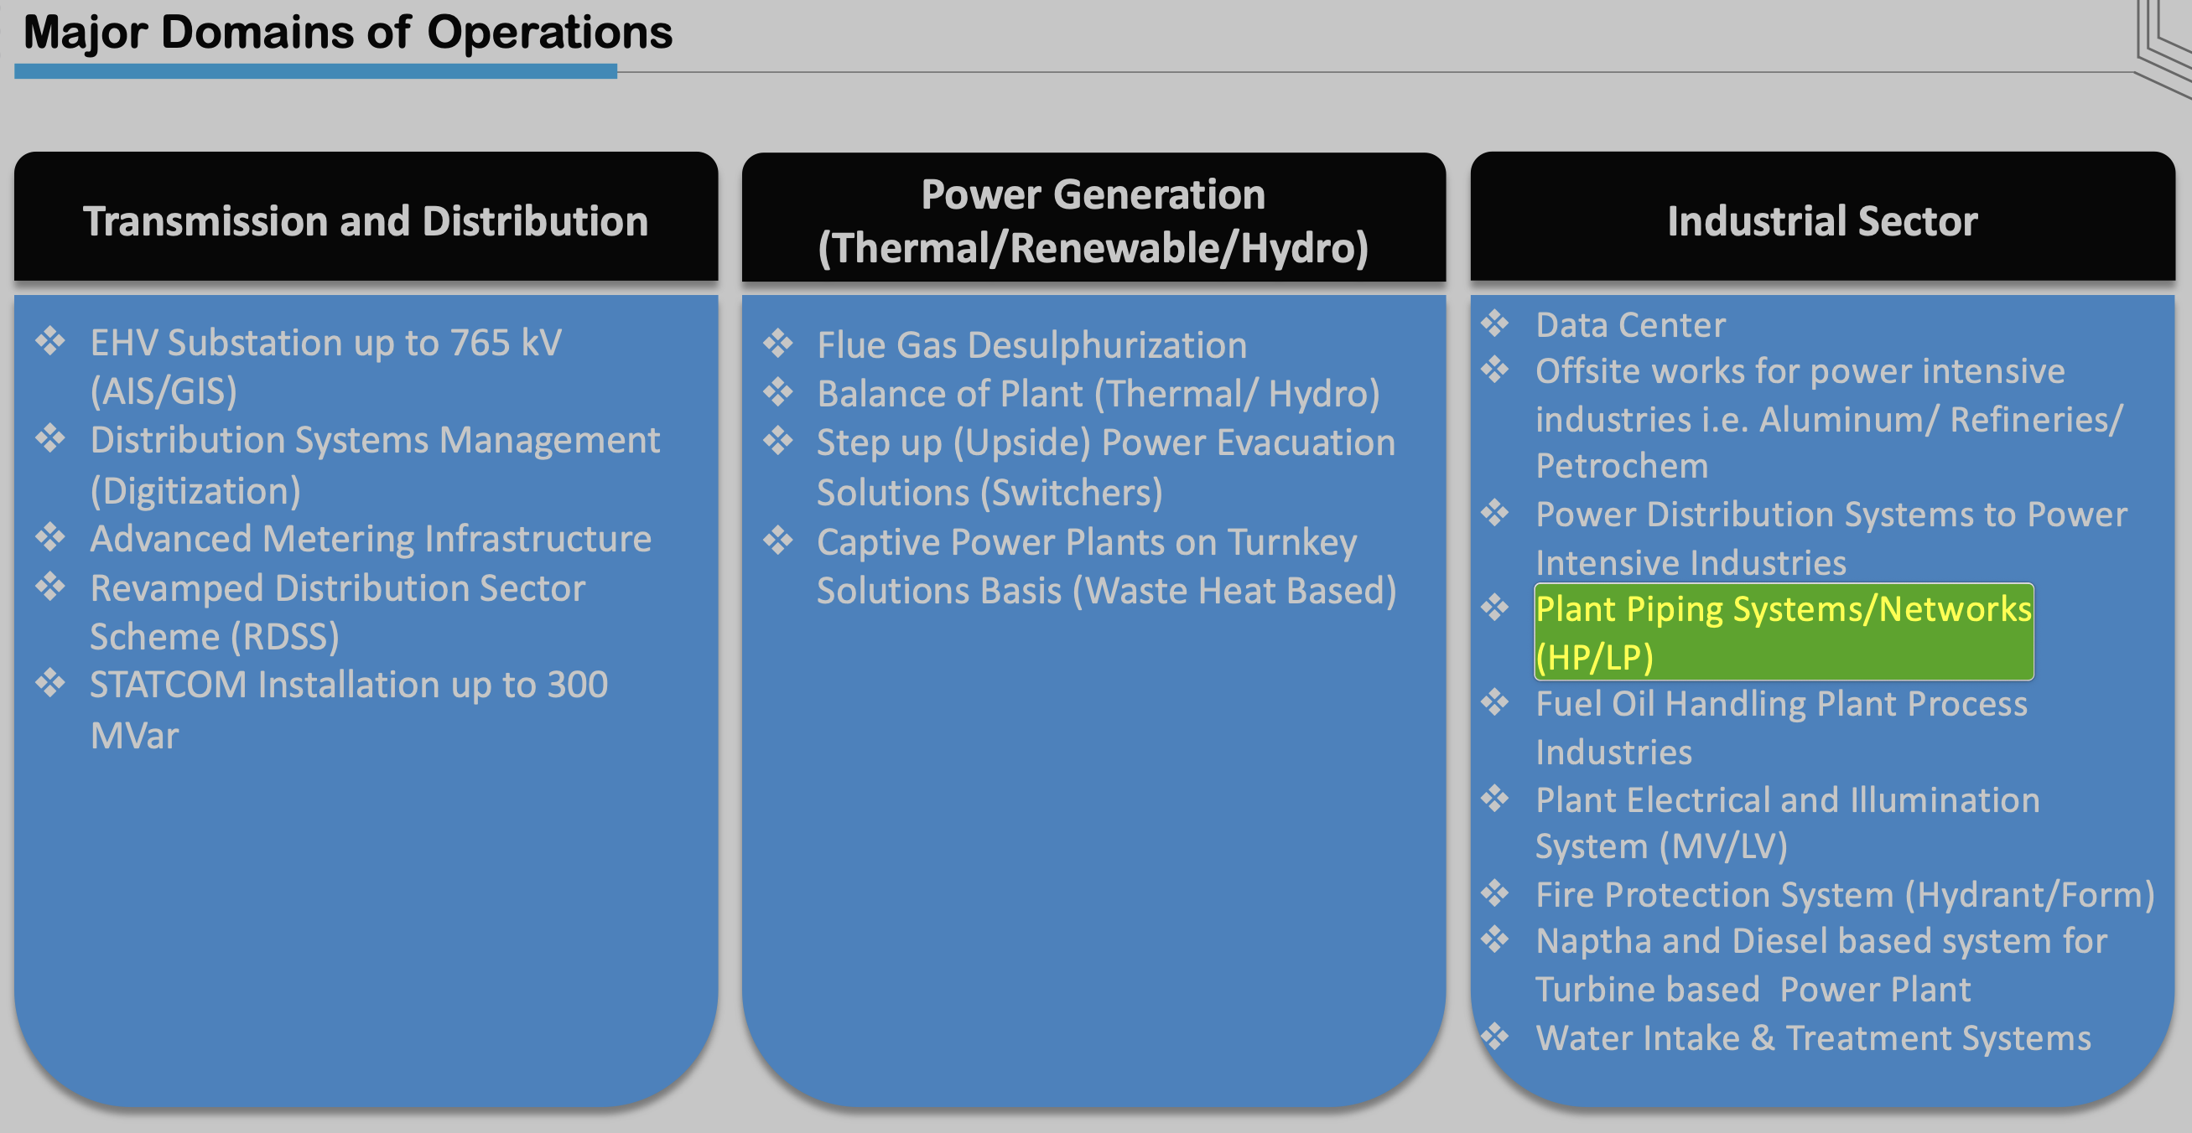Click the bullet icon beside EHV Substation
The height and width of the screenshot is (1133, 2192).
[x=50, y=341]
